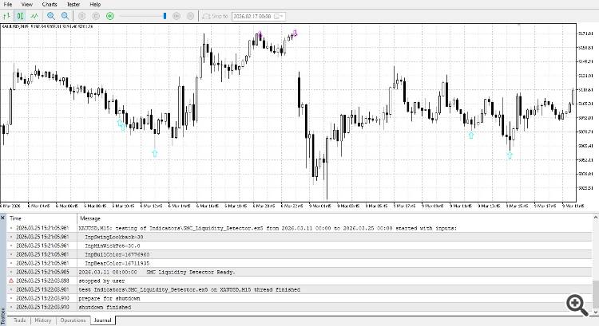Open the calendar dropdown in date field
The image size is (599, 326).
tap(280, 17)
